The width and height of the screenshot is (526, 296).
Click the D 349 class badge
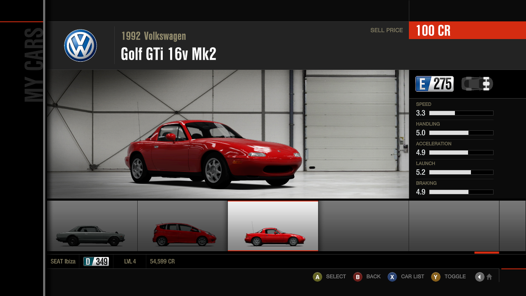pyautogui.click(x=96, y=261)
